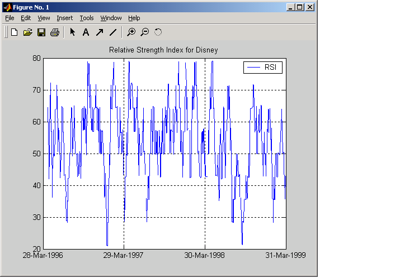Open the File menu
The image size is (414, 278).
click(10, 18)
